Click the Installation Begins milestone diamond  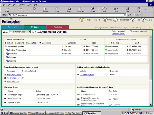coord(5,95)
